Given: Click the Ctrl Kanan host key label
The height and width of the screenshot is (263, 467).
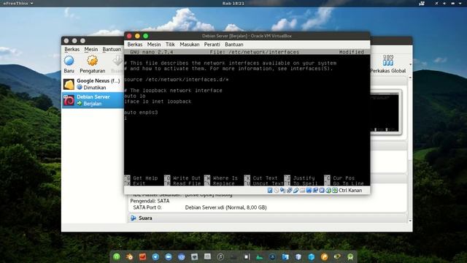Looking at the screenshot, I should [x=350, y=190].
